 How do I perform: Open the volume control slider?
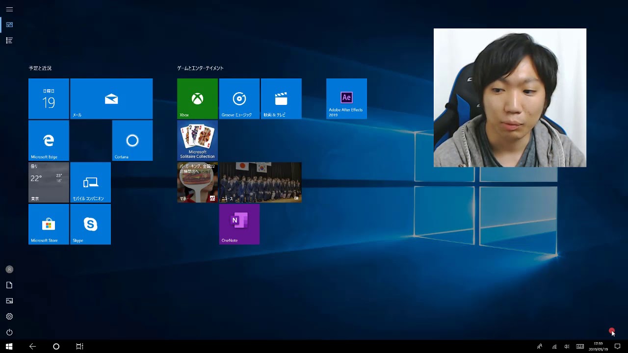pos(567,347)
